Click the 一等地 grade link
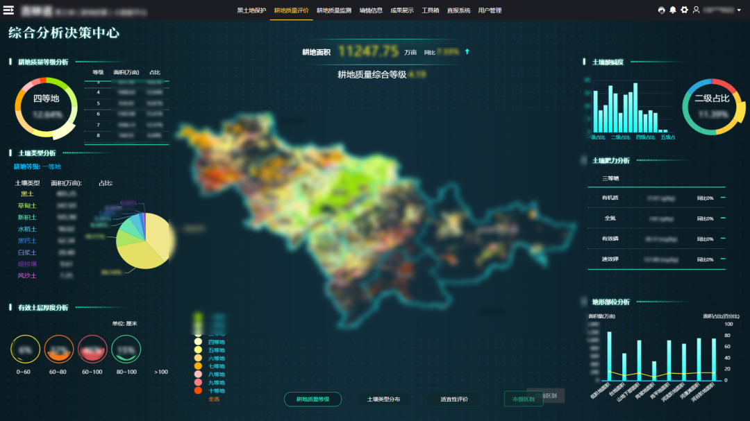The image size is (750, 421). 51,166
